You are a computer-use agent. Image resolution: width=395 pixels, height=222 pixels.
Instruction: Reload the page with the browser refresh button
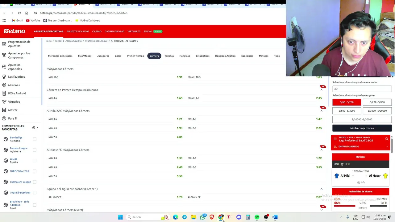pyautogui.click(x=19, y=13)
